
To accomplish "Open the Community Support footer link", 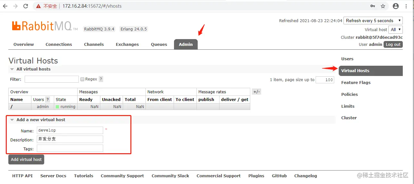I will (x=122, y=176).
